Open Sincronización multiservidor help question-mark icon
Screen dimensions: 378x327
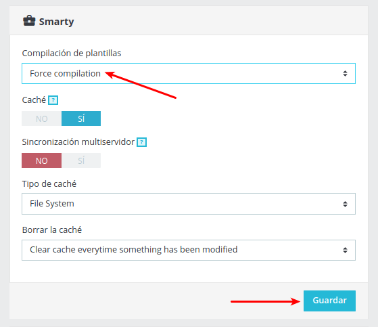click(x=142, y=142)
